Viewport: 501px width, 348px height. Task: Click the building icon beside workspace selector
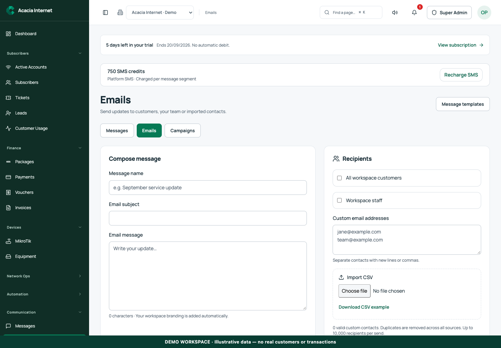[x=120, y=13]
